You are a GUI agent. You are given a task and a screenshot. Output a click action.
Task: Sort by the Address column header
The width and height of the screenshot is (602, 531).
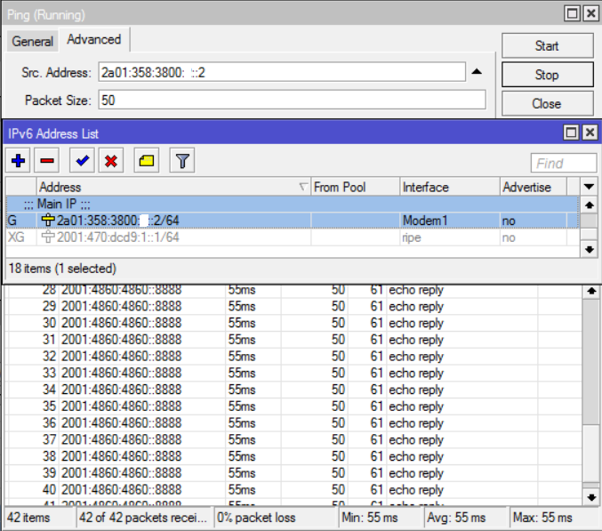tap(169, 187)
